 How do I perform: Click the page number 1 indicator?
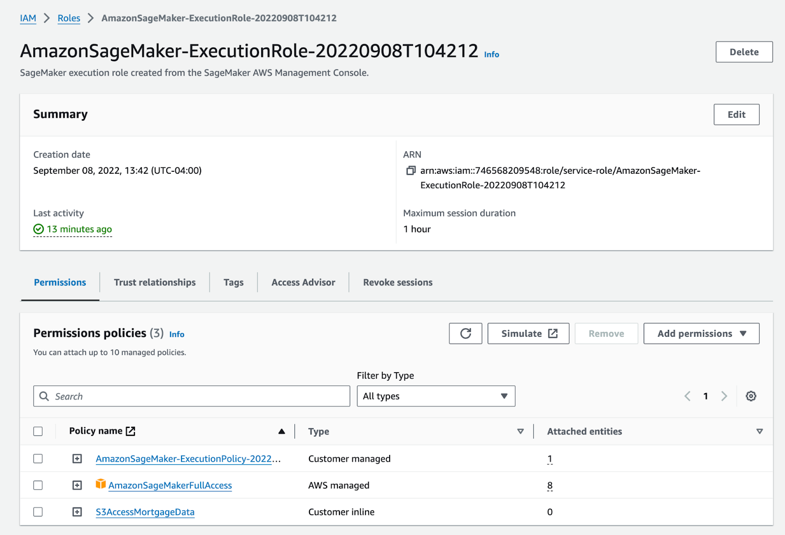tap(706, 396)
